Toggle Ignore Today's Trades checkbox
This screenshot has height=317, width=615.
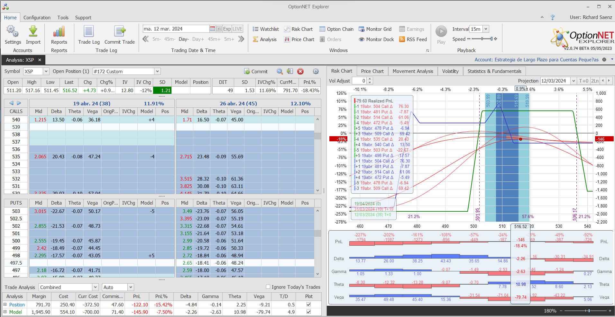tap(268, 287)
